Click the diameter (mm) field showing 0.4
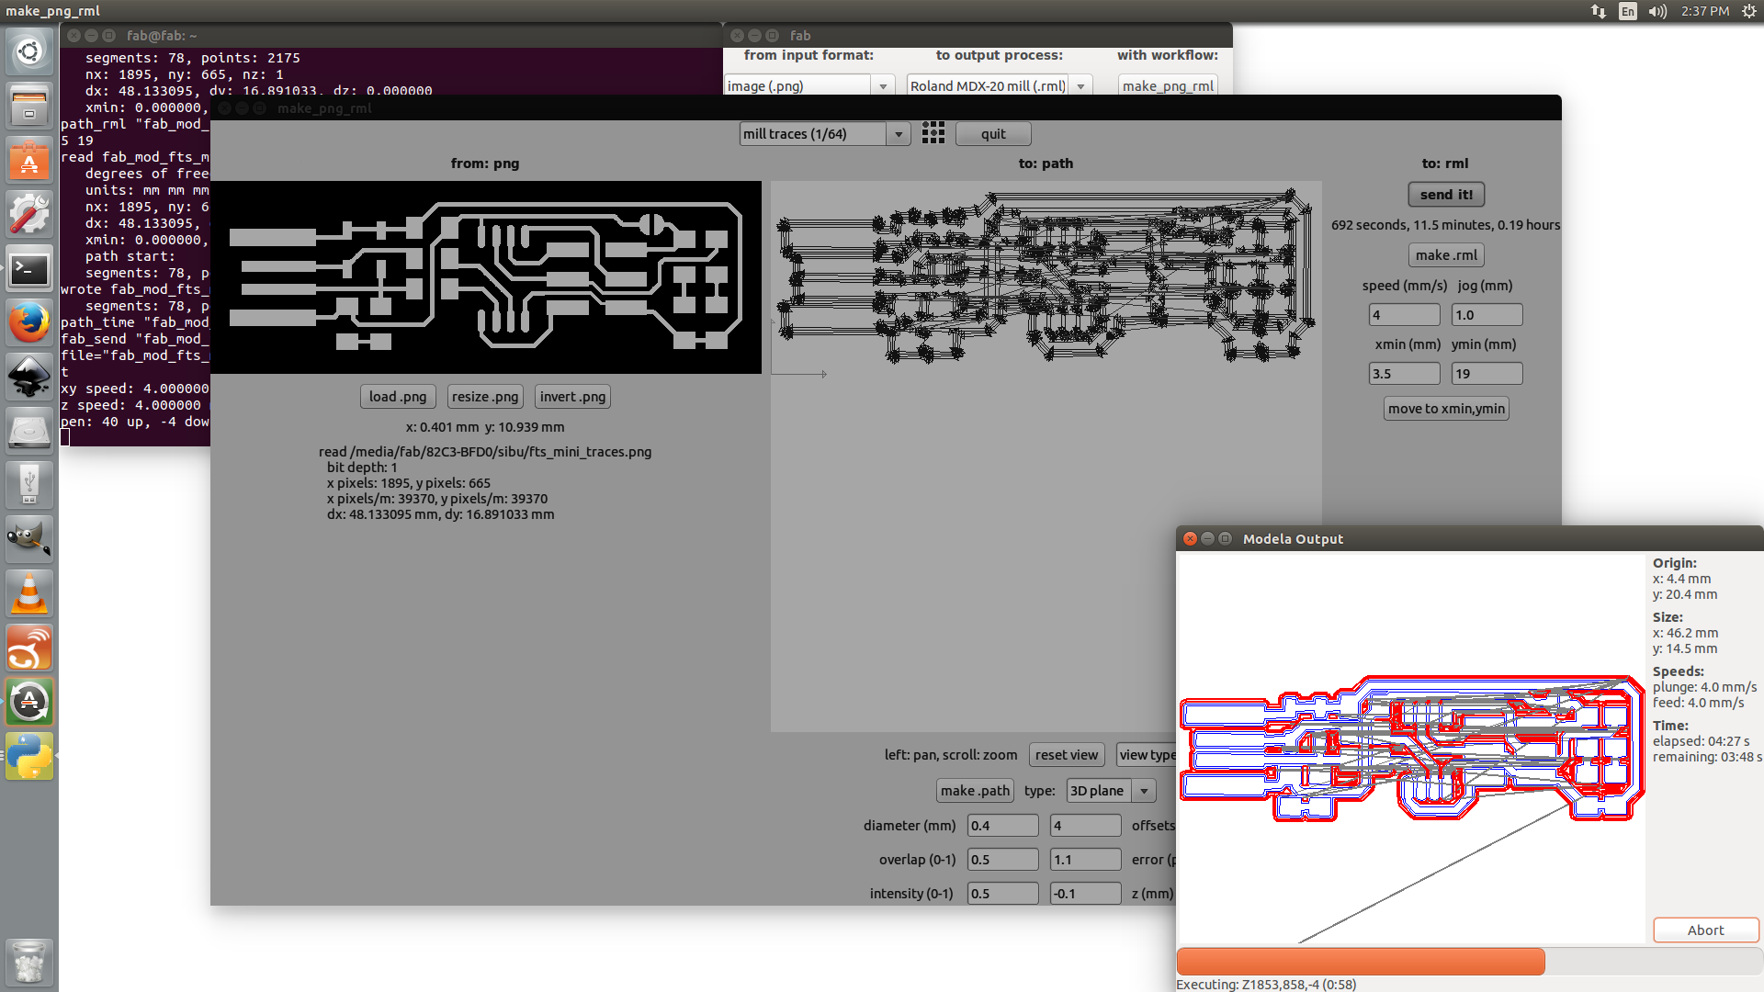Viewport: 1764px width, 992px height. pyautogui.click(x=1001, y=826)
